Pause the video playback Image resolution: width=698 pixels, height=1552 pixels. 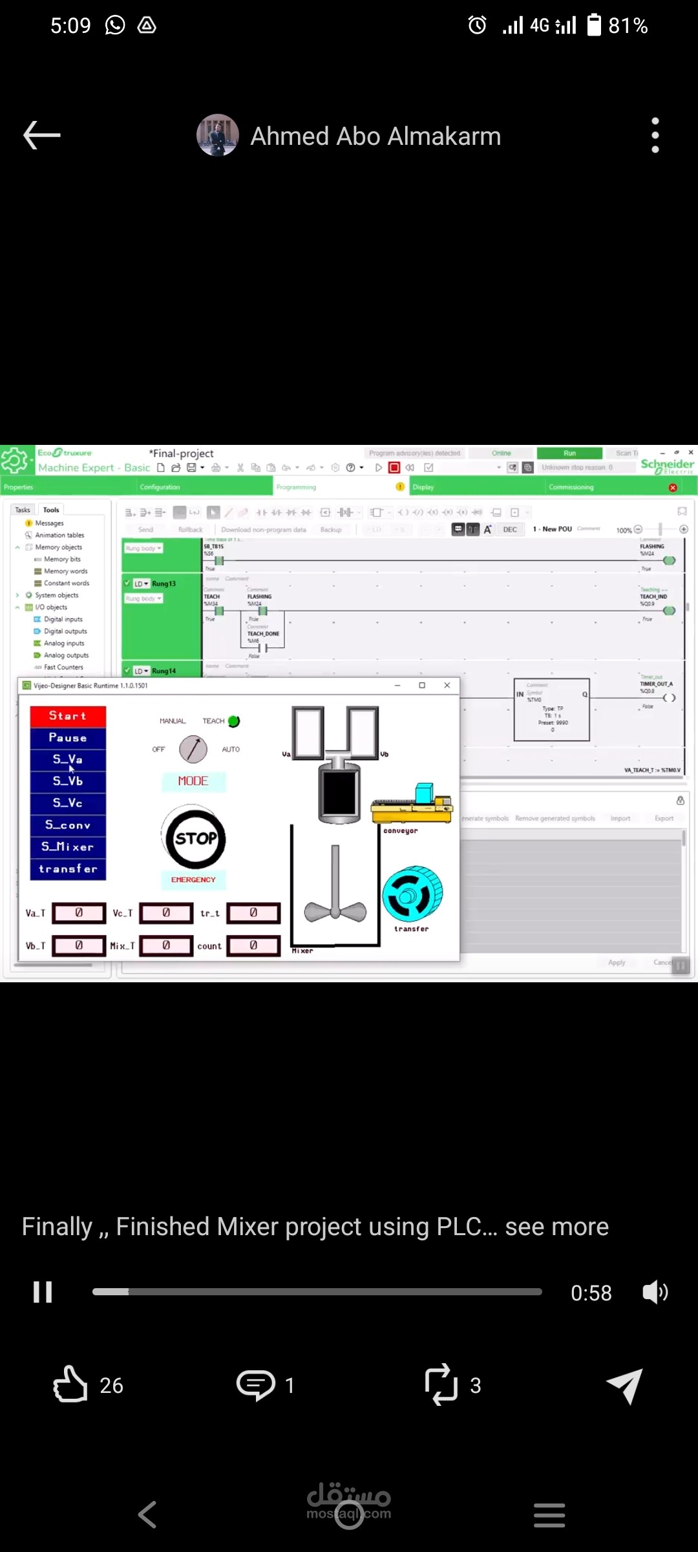[43, 1292]
